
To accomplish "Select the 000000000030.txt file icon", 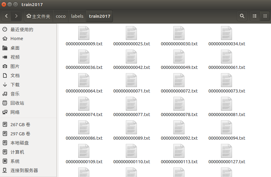I will (x=179, y=33).
